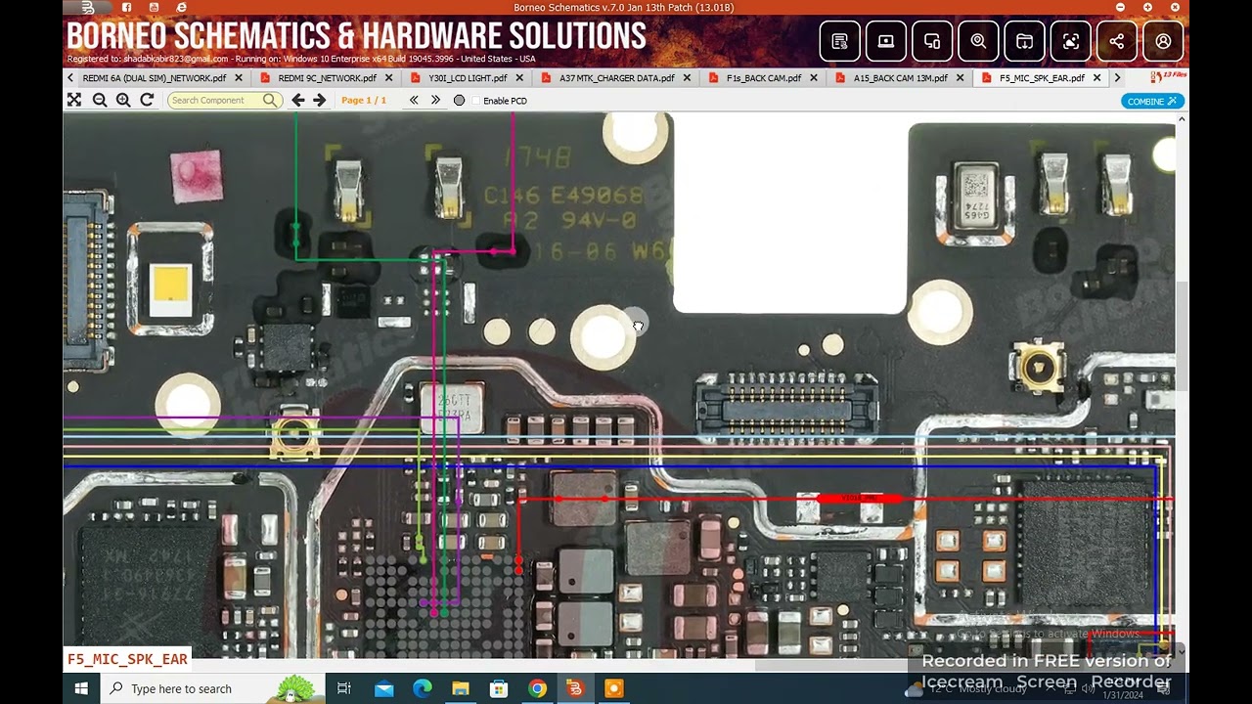The width and height of the screenshot is (1252, 704).
Task: Click the Borneo logo in title bar
Action: point(88,7)
